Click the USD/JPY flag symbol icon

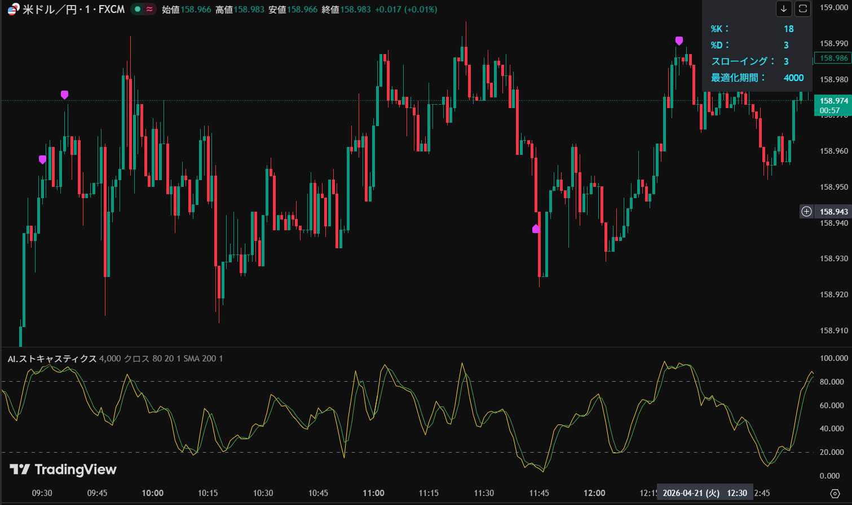coord(12,9)
